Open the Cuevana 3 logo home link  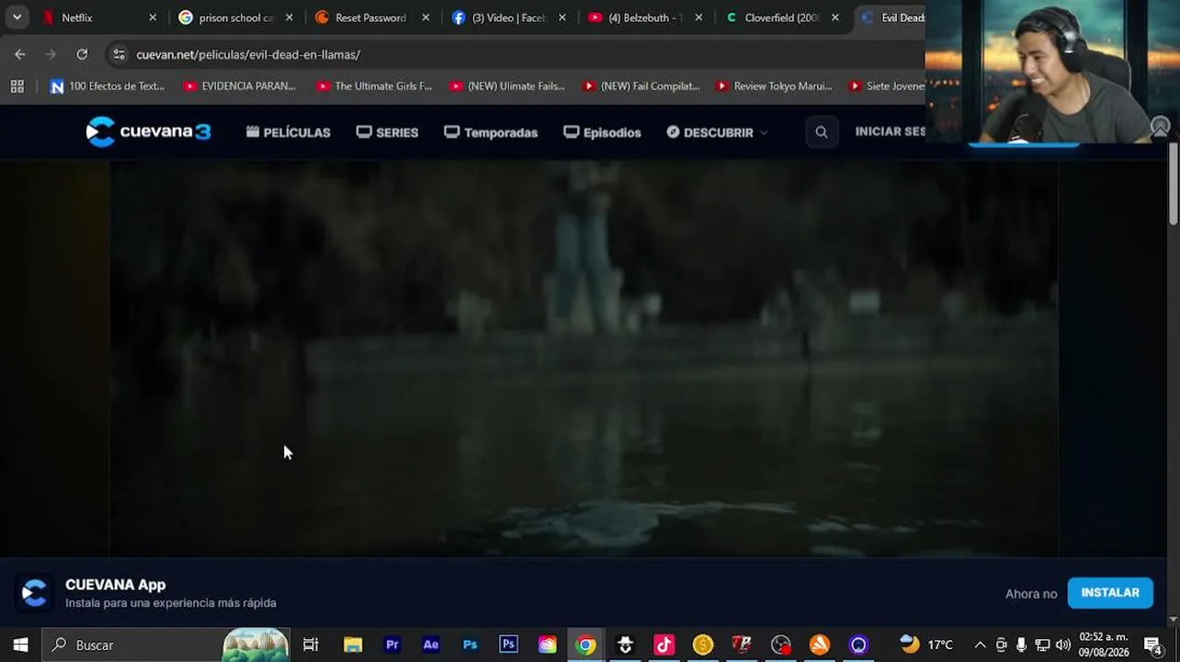pyautogui.click(x=149, y=131)
